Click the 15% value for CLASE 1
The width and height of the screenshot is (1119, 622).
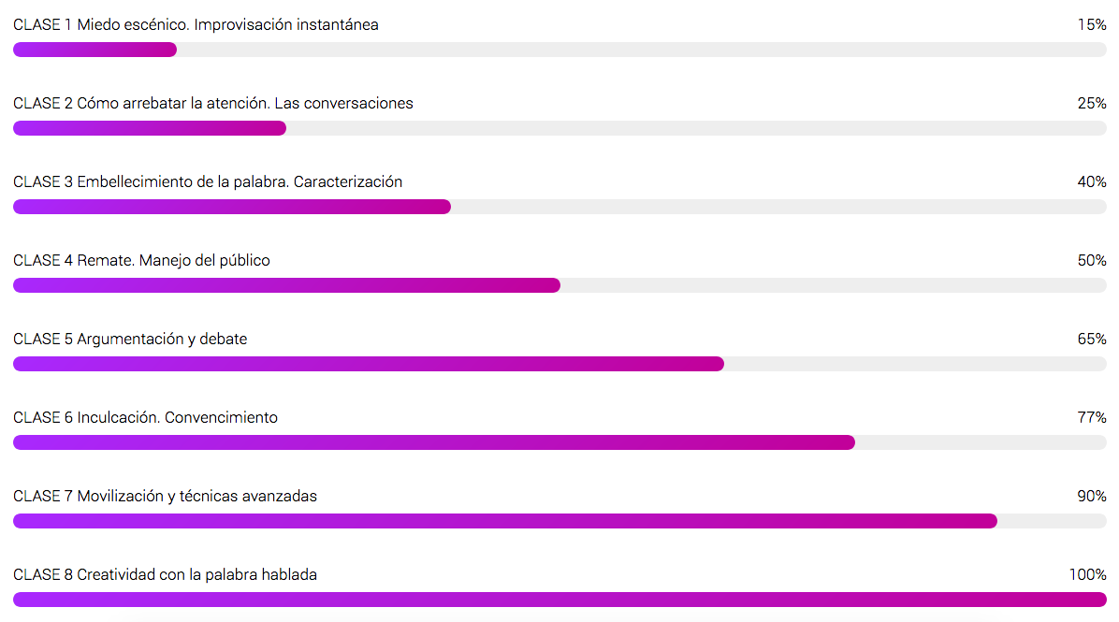pyautogui.click(x=1092, y=25)
